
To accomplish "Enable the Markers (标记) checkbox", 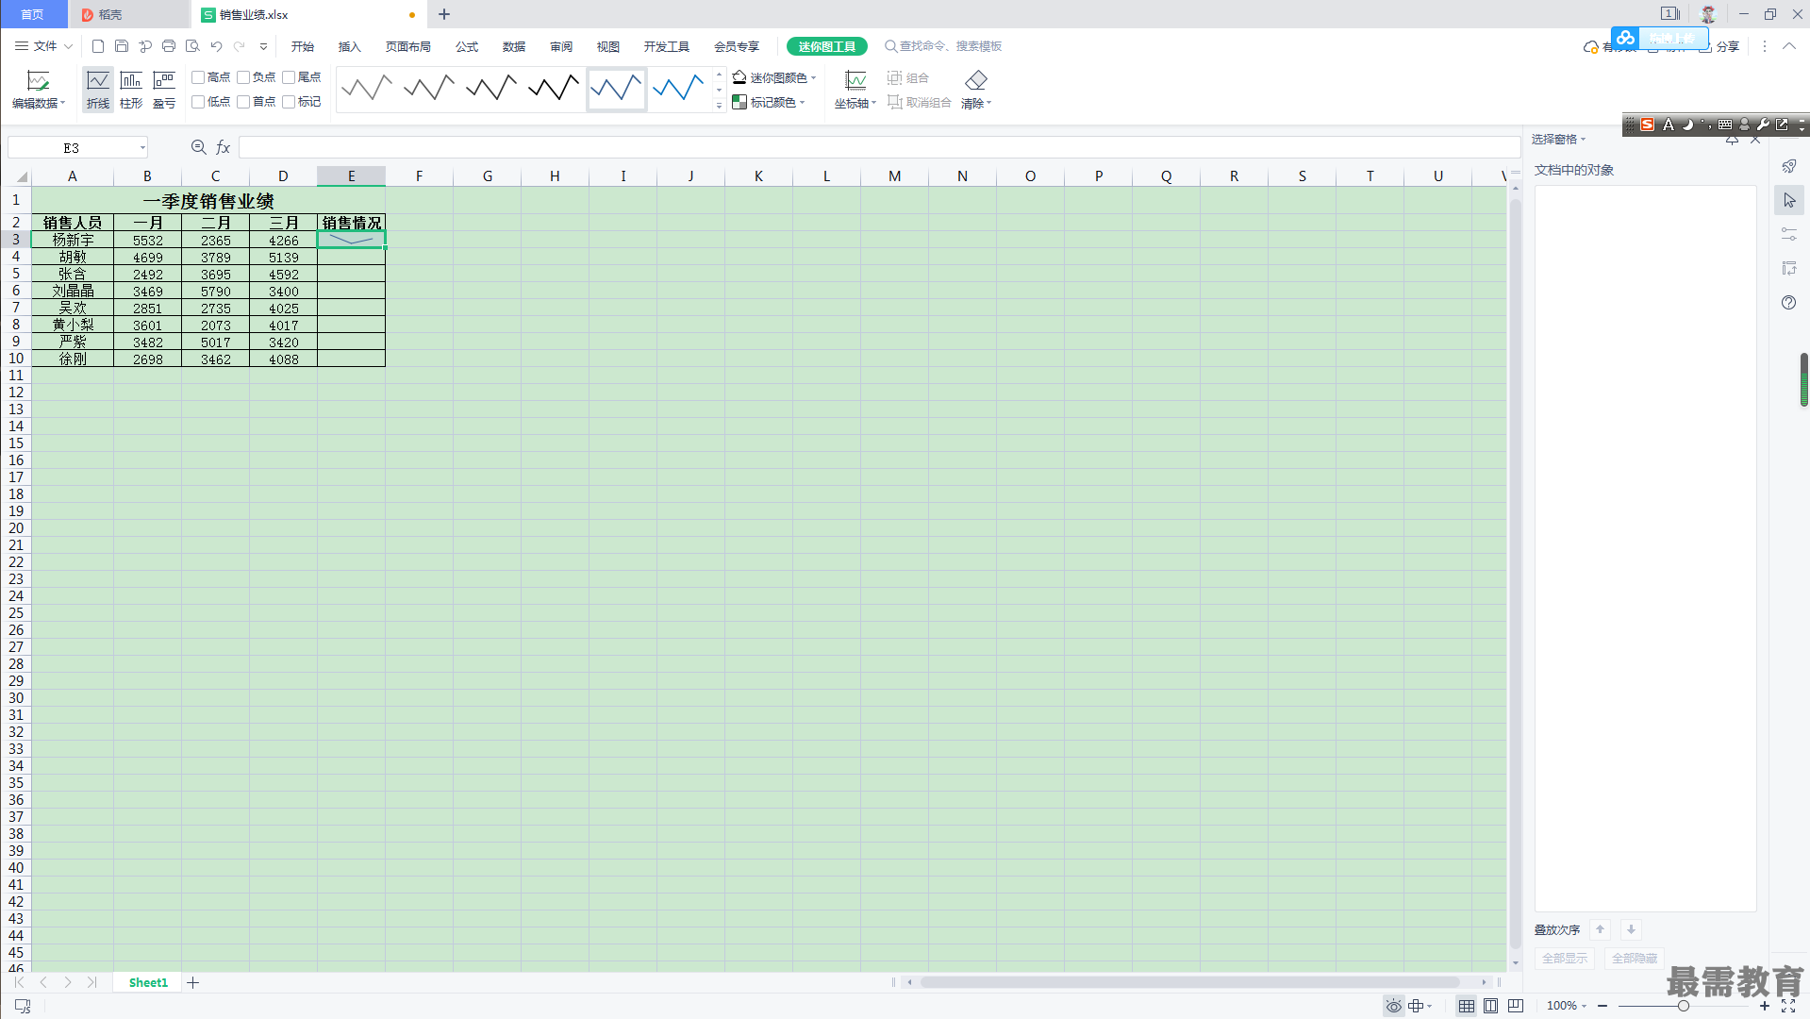I will click(x=289, y=102).
